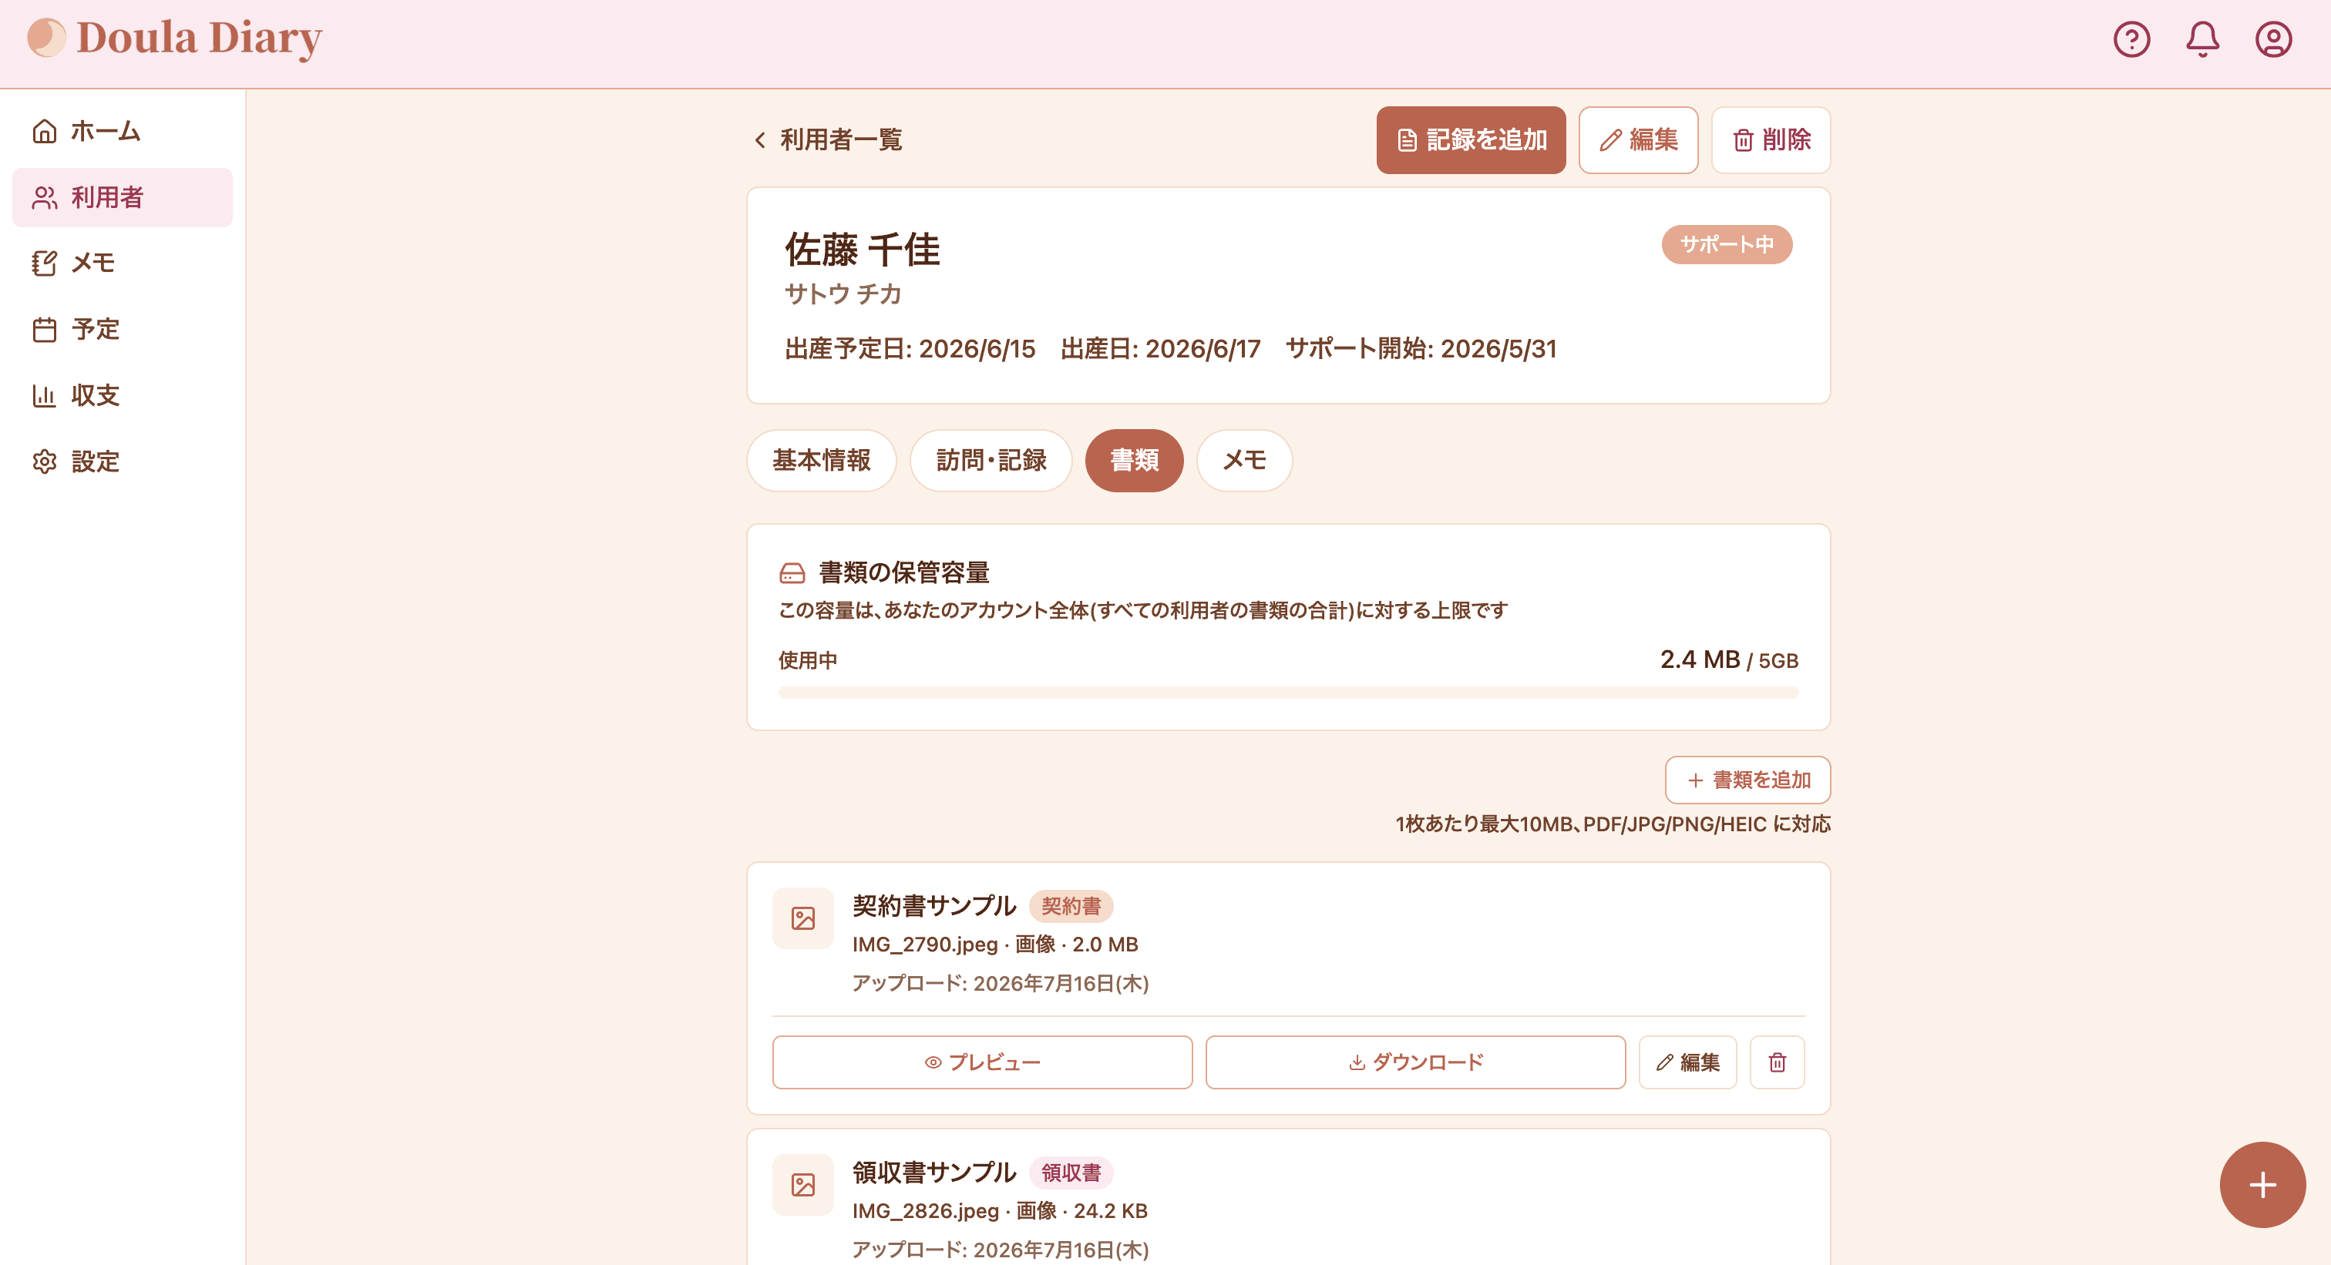This screenshot has height=1265, width=2331.
Task: Click the image icon of 契約書サンプル
Action: click(802, 918)
